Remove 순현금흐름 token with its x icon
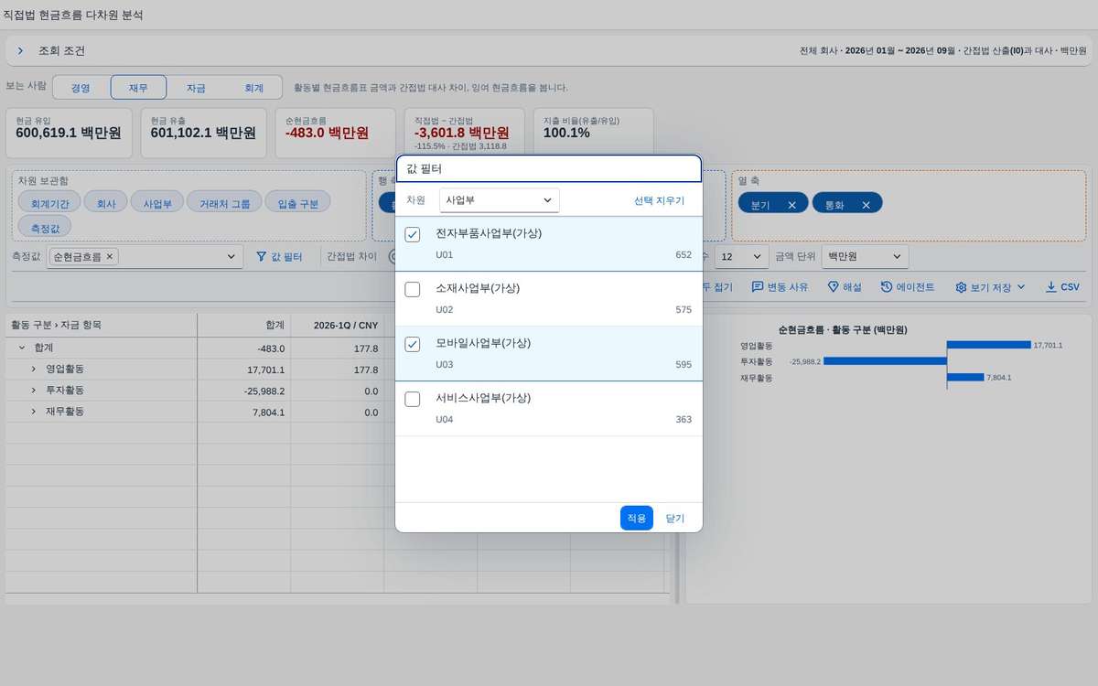Viewport: 1098px width, 686px height. click(x=110, y=258)
